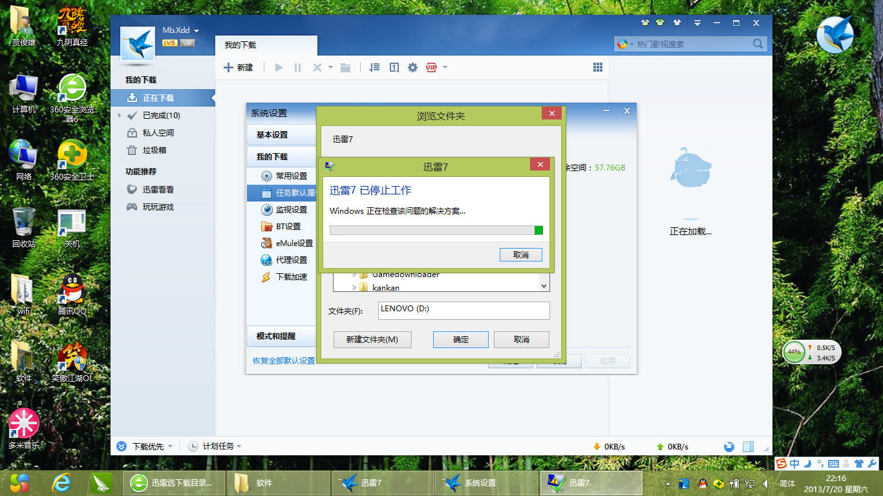This screenshot has height=496, width=883.
Task: Click the sort order toolbar icon
Action: (x=374, y=67)
